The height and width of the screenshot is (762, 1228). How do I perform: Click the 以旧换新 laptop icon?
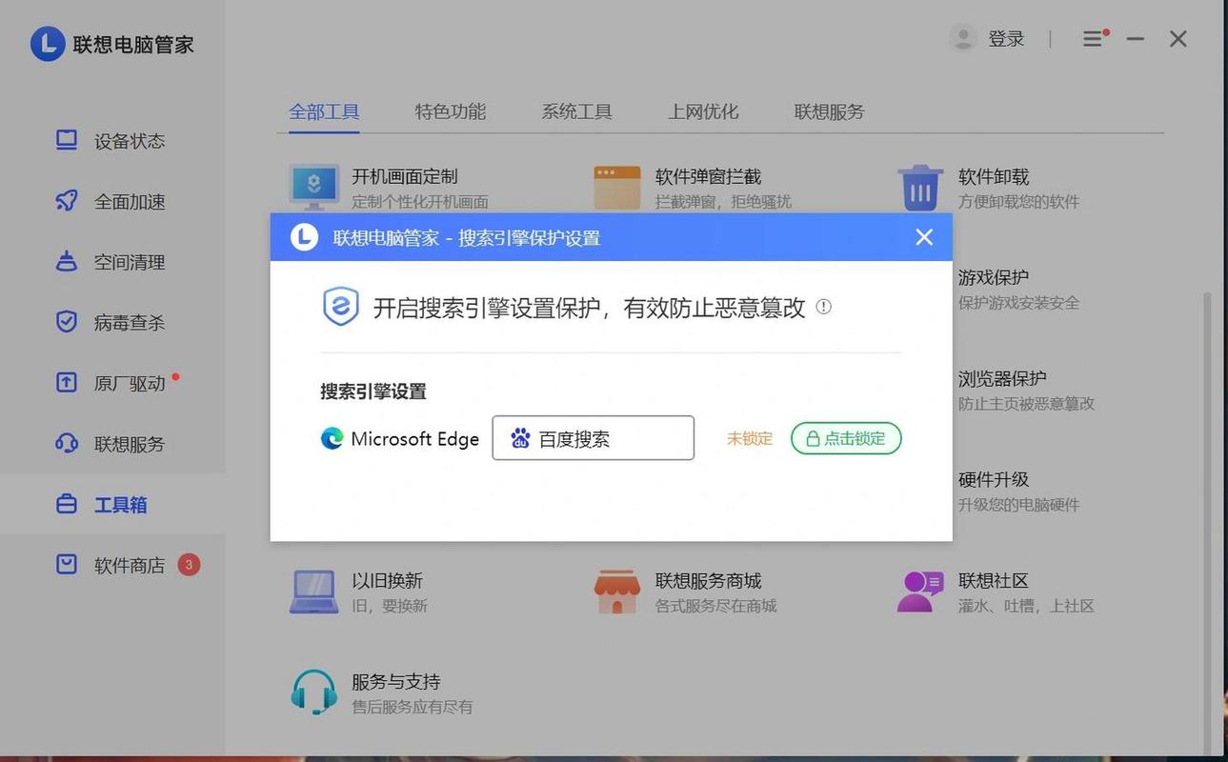tap(313, 592)
